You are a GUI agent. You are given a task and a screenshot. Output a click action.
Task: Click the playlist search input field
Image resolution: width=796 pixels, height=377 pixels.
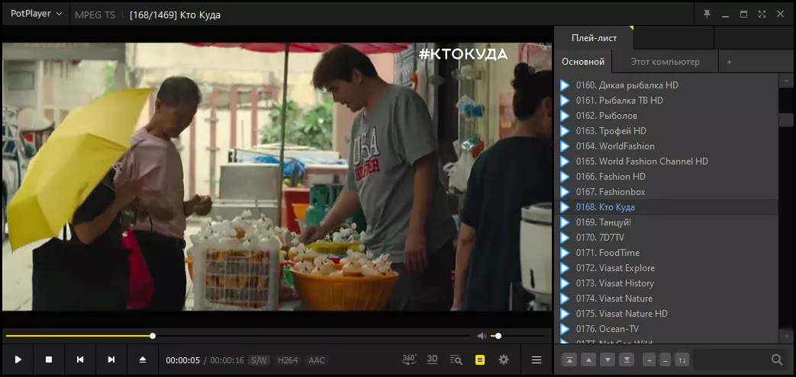coord(731,360)
